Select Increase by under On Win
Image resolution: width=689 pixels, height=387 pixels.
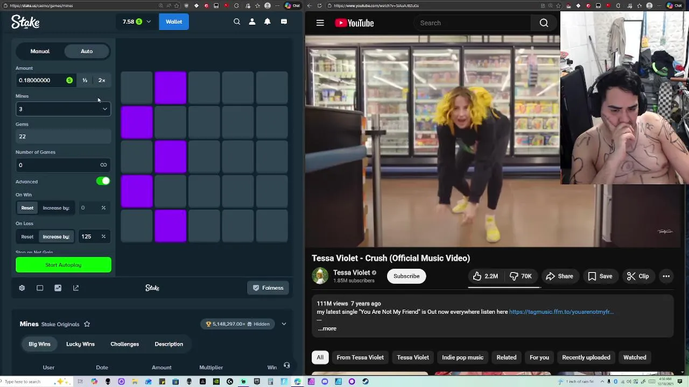(x=56, y=208)
